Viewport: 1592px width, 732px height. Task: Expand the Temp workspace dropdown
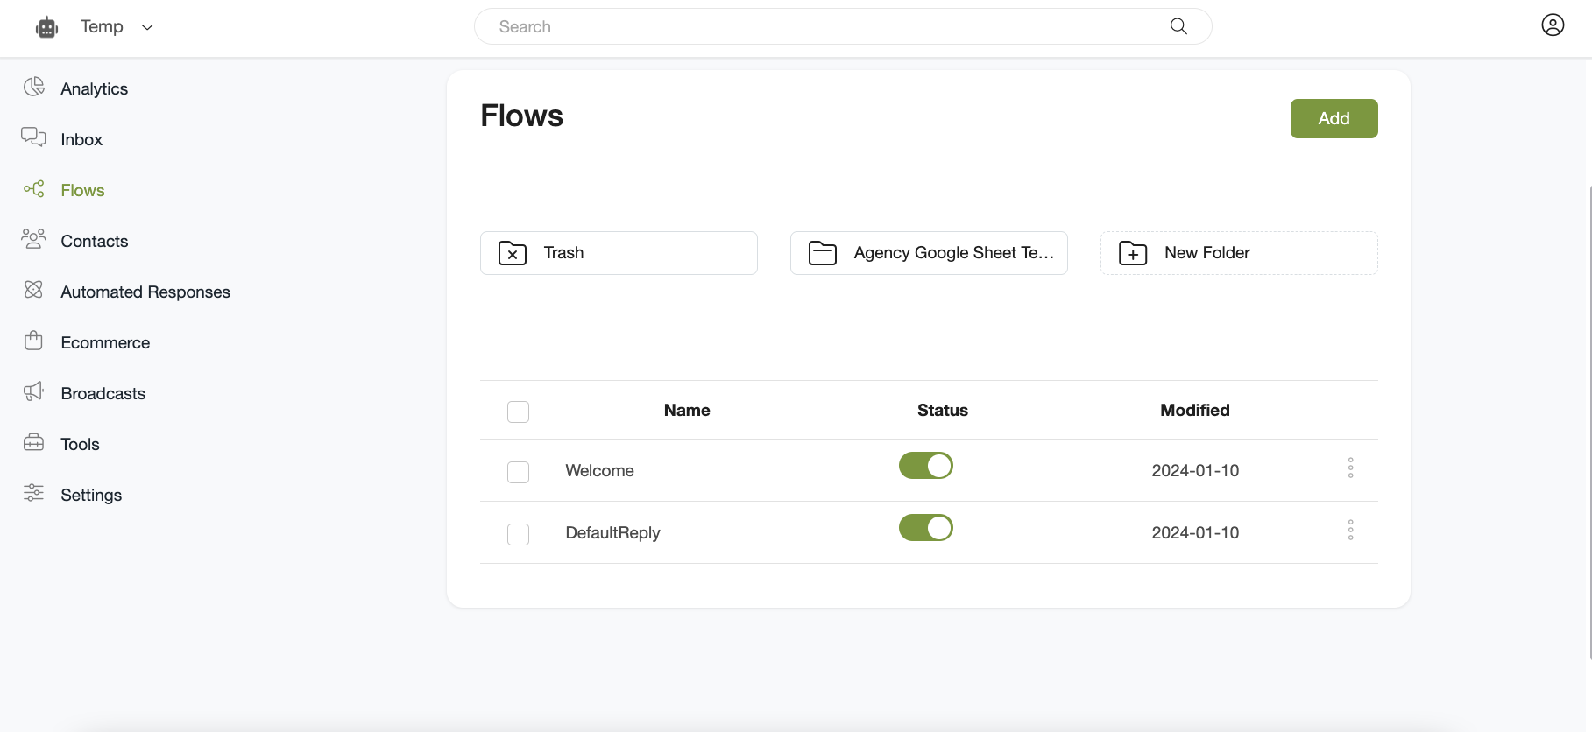(147, 27)
